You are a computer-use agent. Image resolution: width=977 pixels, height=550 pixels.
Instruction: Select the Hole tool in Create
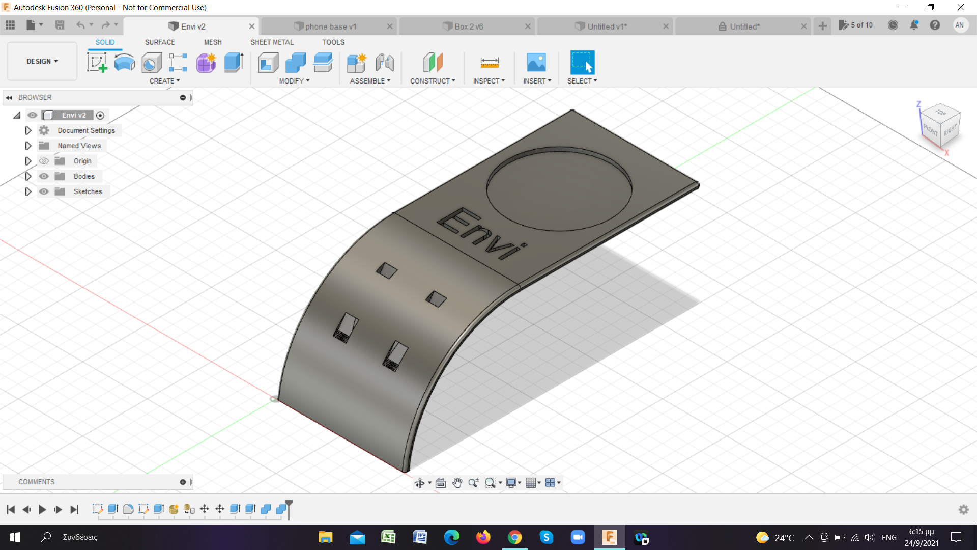152,63
